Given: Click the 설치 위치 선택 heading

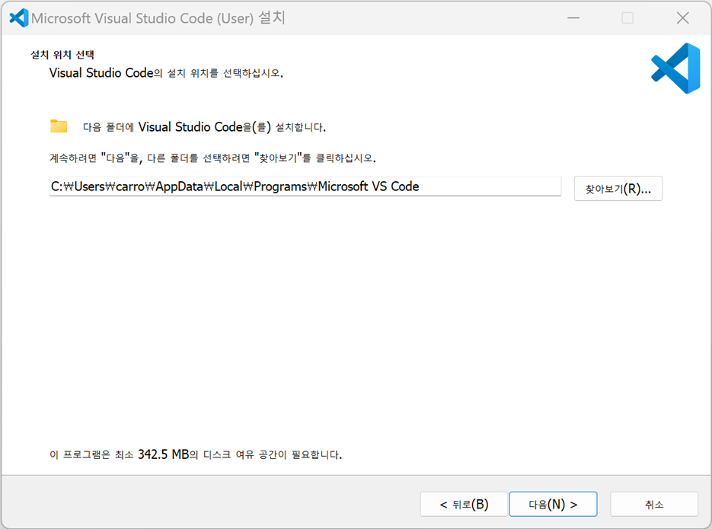Looking at the screenshot, I should pos(62,55).
